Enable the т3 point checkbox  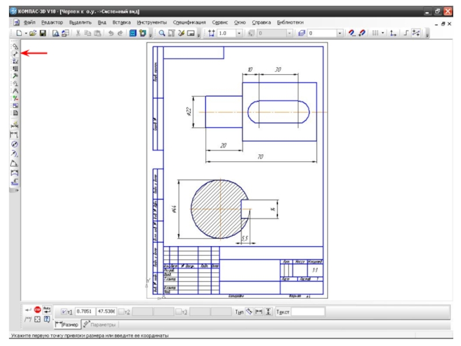(x=178, y=311)
